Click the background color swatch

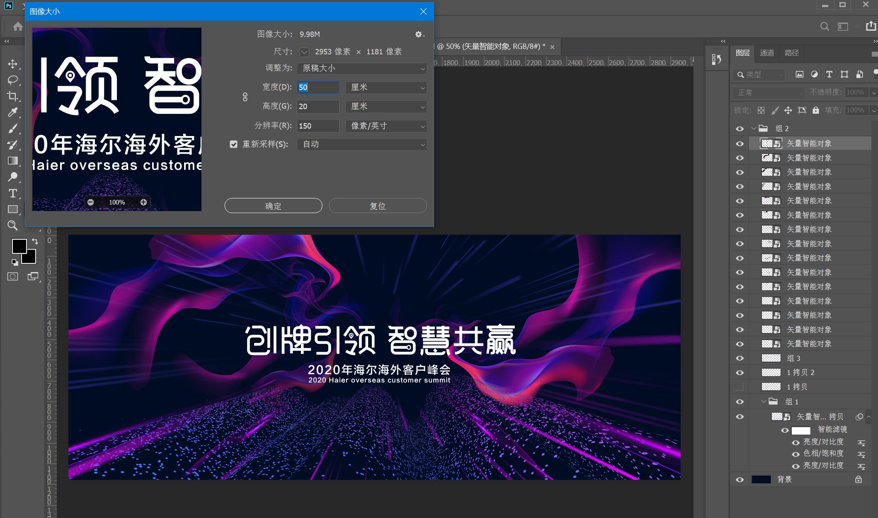tap(32, 259)
